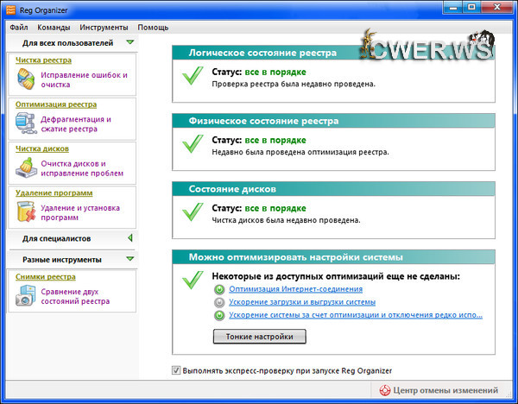Expand the Для специалистов section
This screenshot has width=518, height=404.
tap(129, 237)
